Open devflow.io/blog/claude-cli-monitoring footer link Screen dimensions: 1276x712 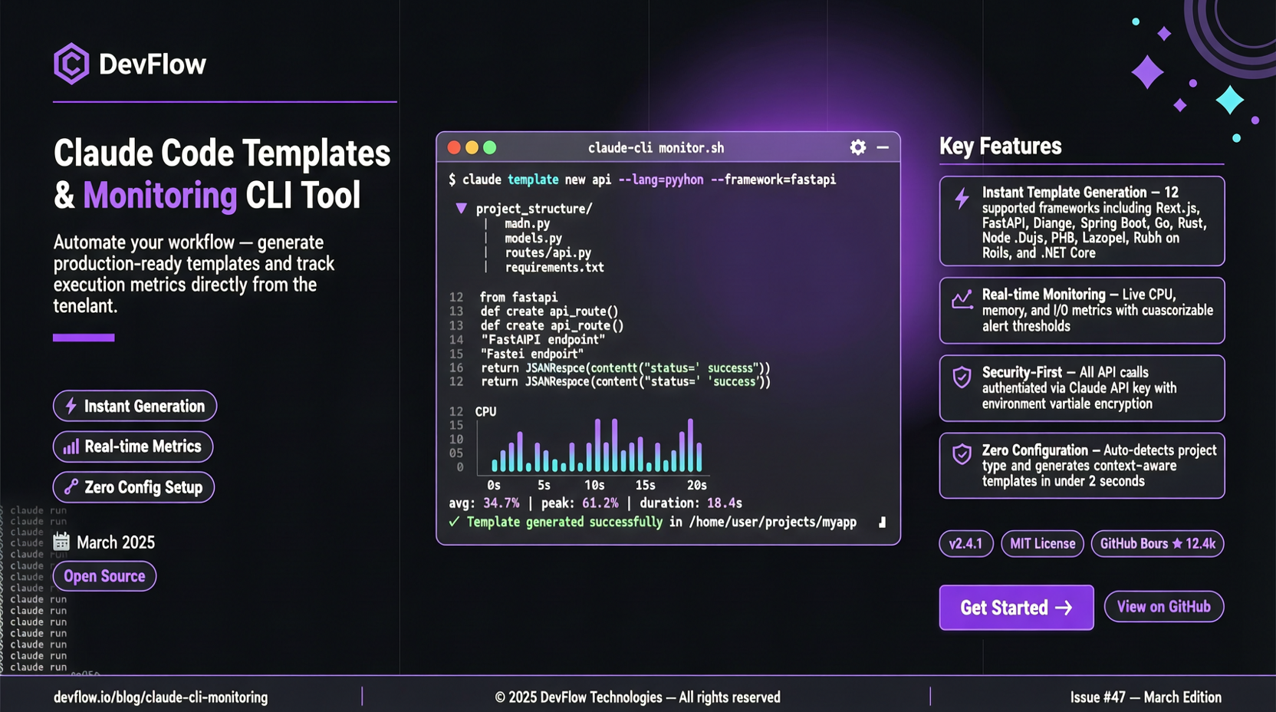click(159, 697)
